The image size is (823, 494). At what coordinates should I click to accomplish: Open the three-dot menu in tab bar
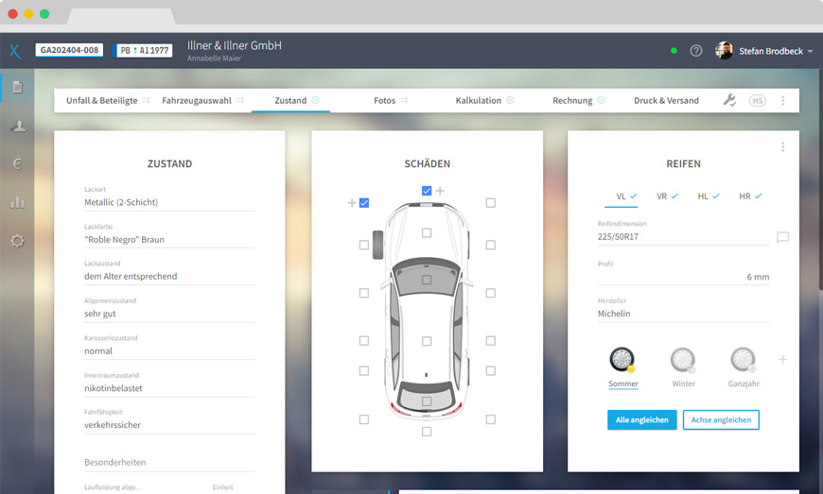click(782, 100)
